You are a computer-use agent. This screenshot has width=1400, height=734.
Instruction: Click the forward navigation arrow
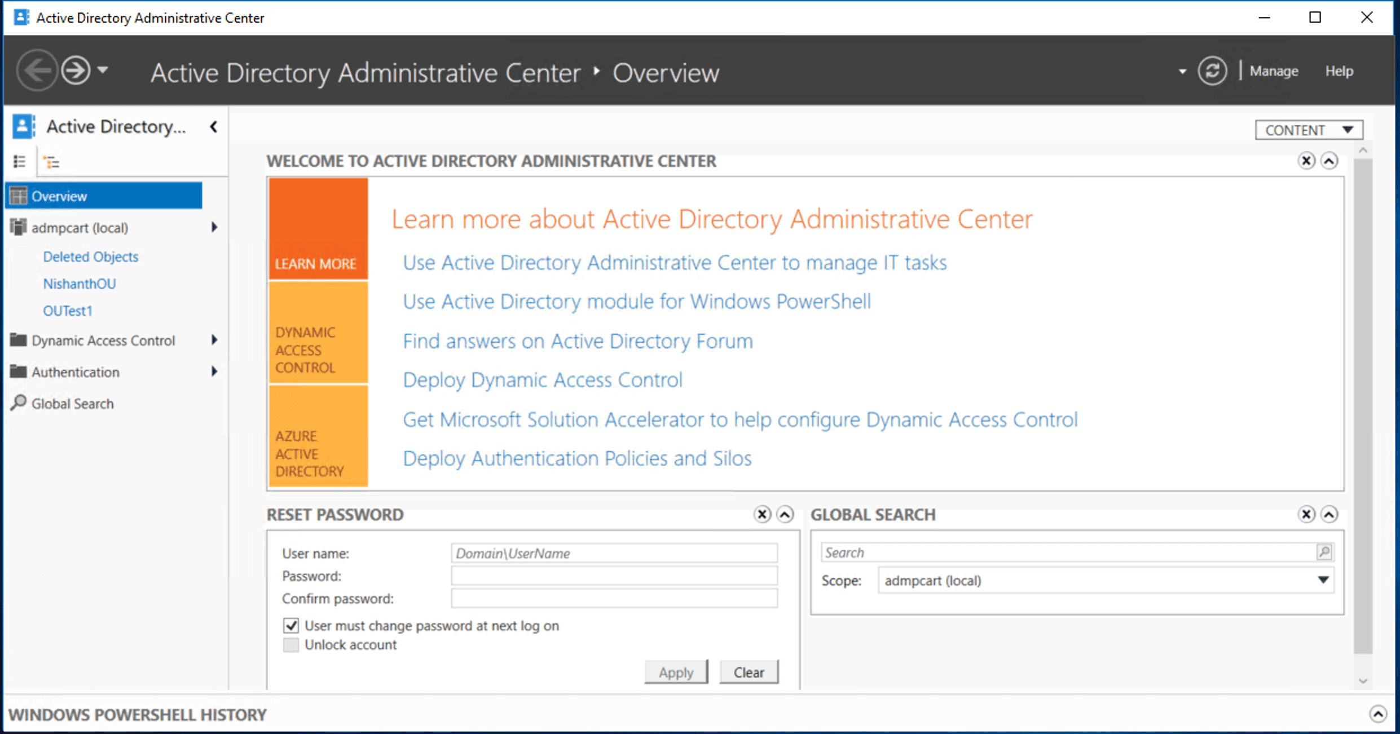pyautogui.click(x=75, y=70)
